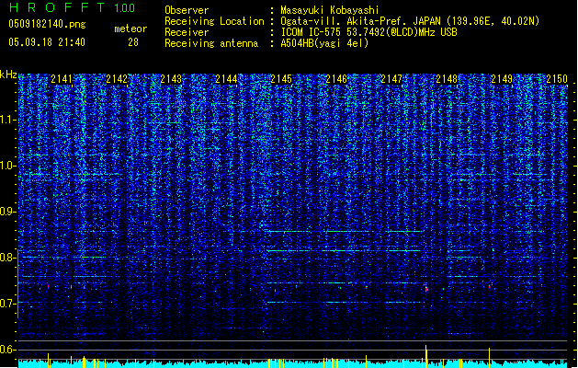This screenshot has width=578, height=368.
Task: Click the red echo spot just before 2148
Action: 426,290
